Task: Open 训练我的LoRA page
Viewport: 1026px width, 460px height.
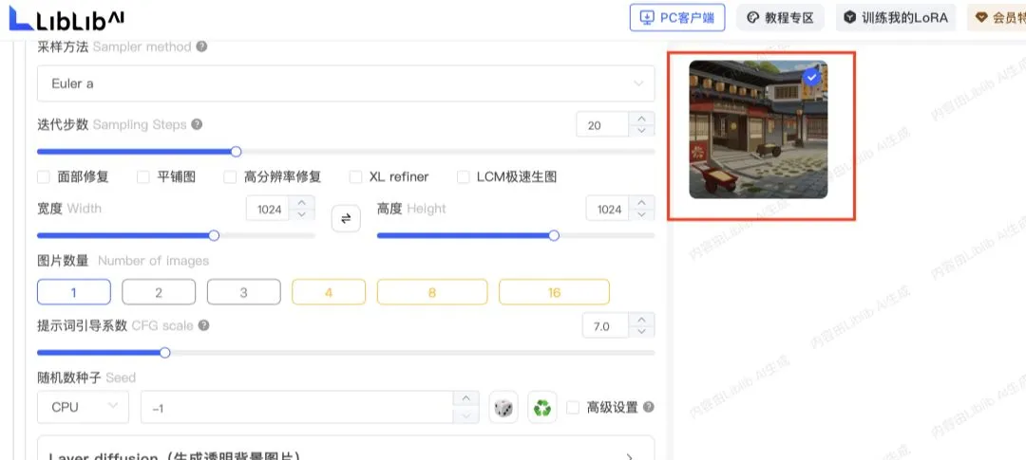Action: click(x=895, y=18)
